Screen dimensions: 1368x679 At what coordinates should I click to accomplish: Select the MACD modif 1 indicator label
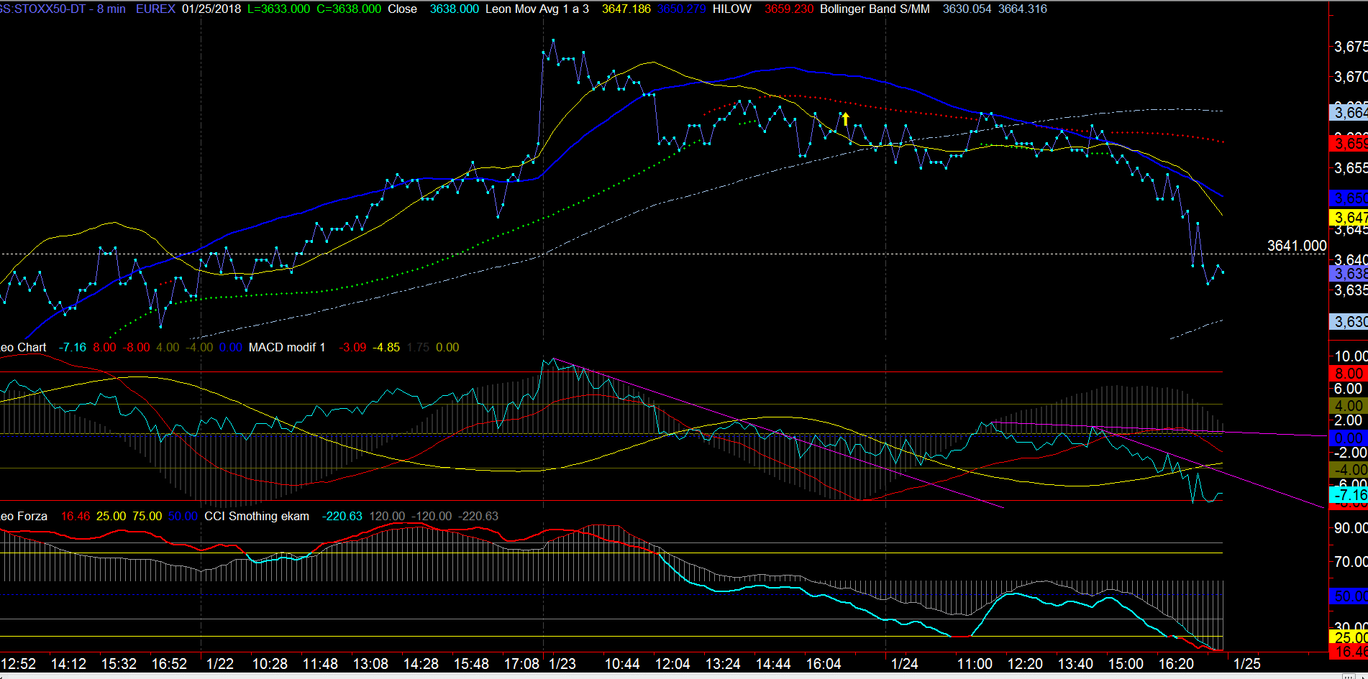click(x=287, y=348)
